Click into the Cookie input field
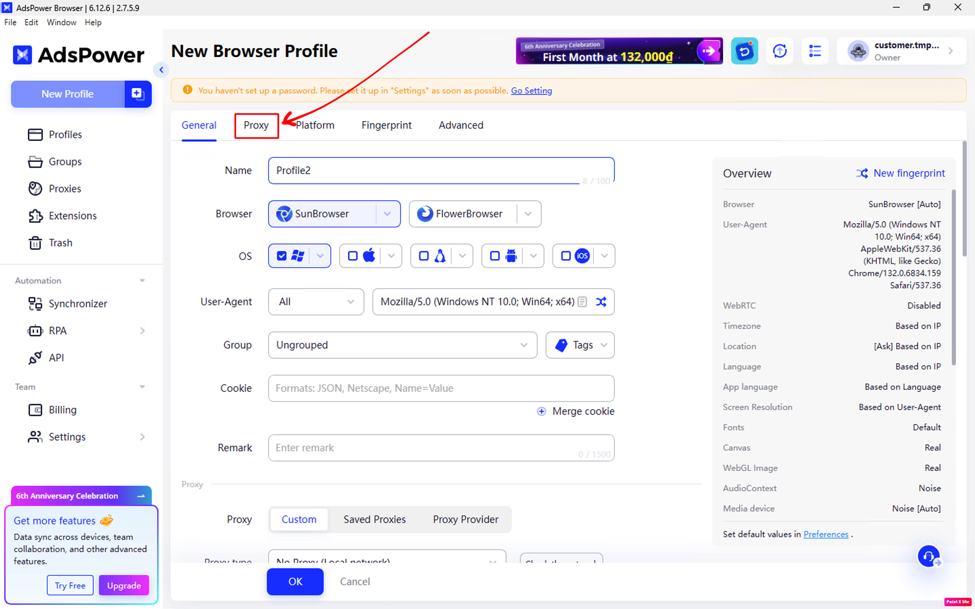This screenshot has height=609, width=975. 441,388
